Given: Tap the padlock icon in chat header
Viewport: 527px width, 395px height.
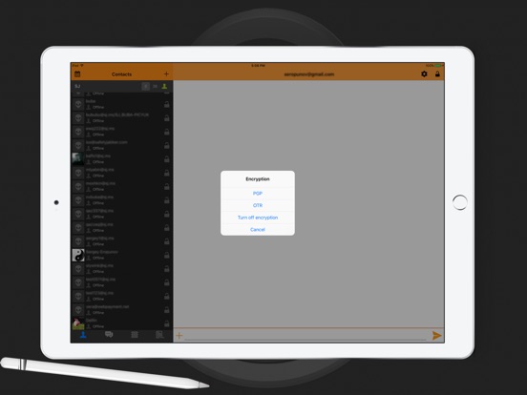Looking at the screenshot, I should (437, 73).
